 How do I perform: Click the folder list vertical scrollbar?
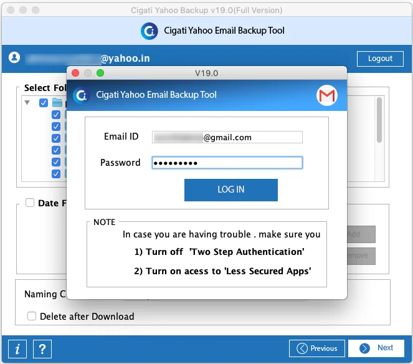click(x=379, y=120)
